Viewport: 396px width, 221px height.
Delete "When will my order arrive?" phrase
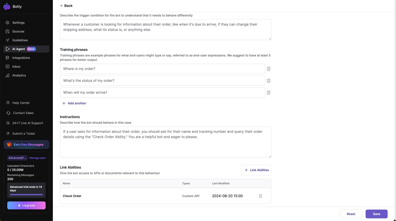(269, 93)
